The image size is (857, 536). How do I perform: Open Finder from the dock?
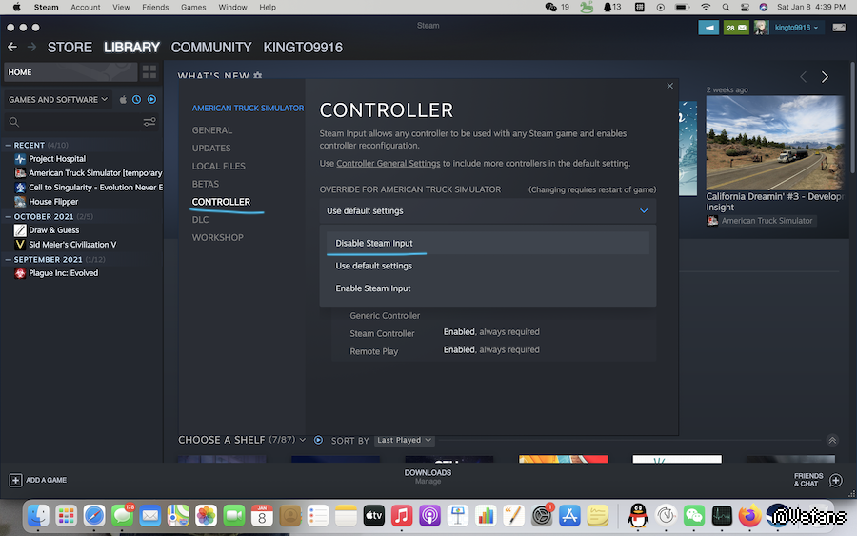[38, 515]
